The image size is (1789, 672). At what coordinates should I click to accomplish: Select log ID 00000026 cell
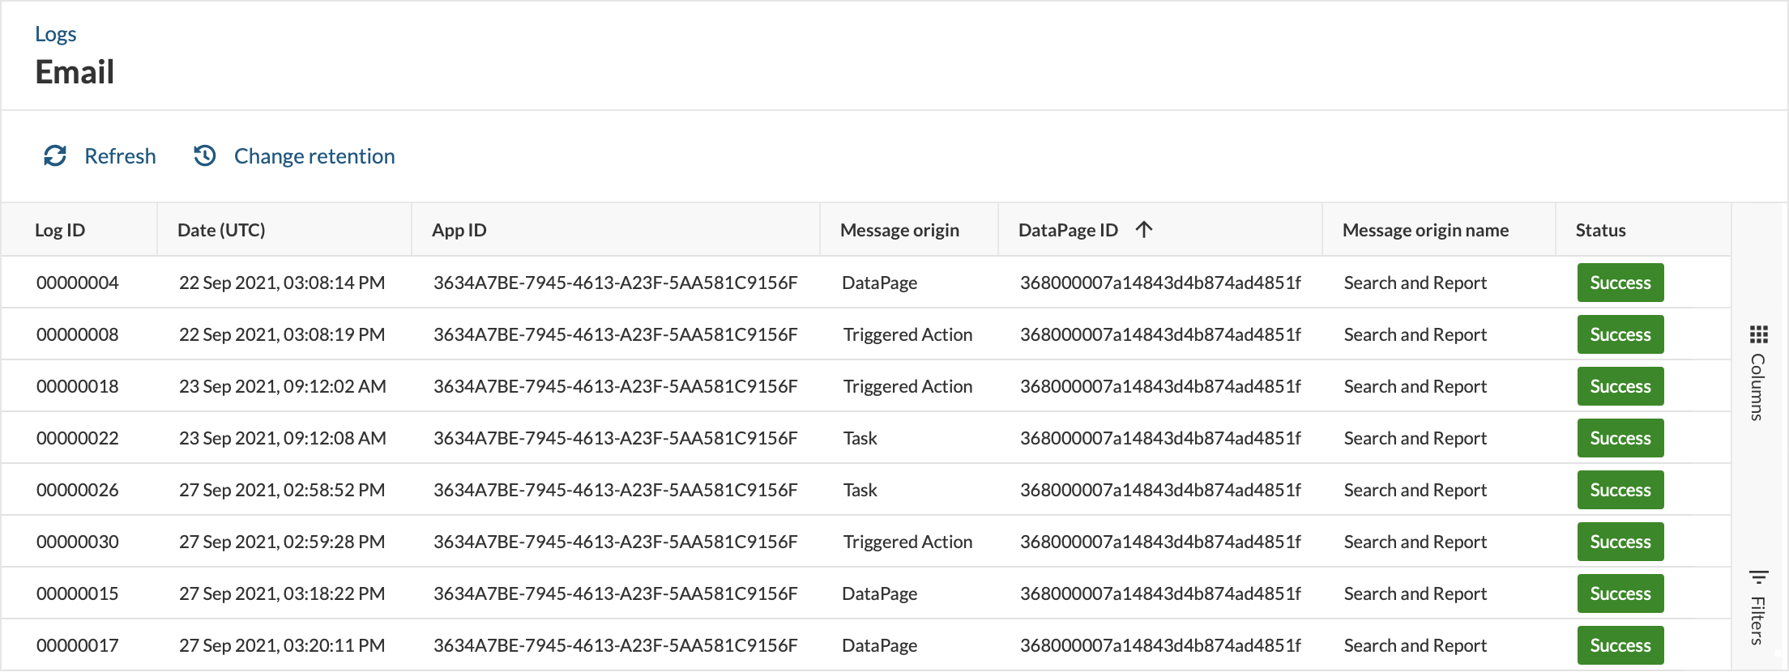[x=78, y=490]
